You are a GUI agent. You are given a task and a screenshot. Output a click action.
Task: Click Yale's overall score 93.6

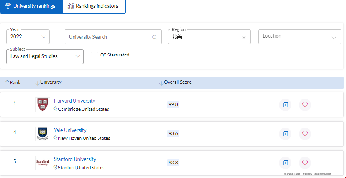click(x=173, y=133)
